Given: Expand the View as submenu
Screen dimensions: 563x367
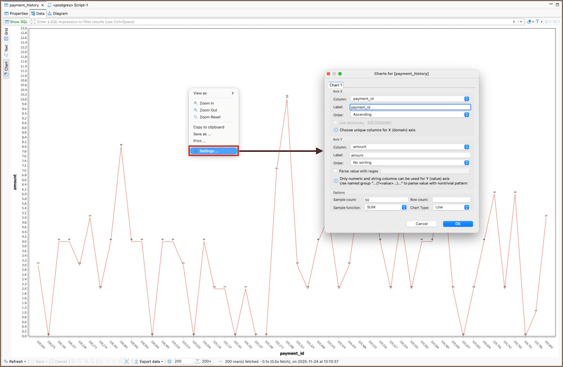Looking at the screenshot, I should (x=213, y=93).
